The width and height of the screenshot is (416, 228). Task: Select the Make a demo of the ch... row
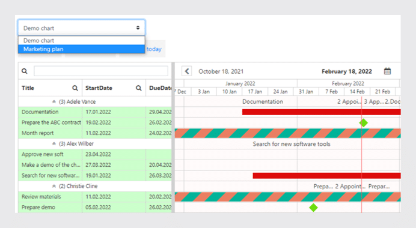tap(95, 165)
